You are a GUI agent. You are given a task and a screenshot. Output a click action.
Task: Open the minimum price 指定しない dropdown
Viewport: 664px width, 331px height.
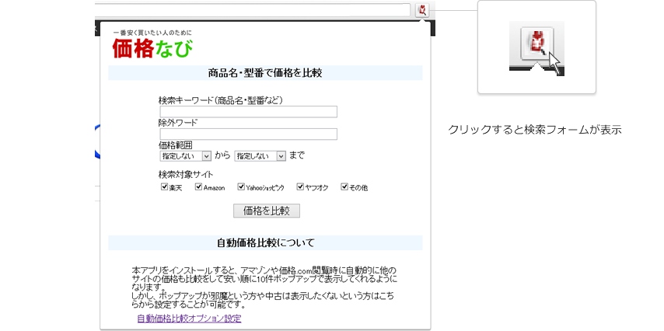pyautogui.click(x=186, y=155)
